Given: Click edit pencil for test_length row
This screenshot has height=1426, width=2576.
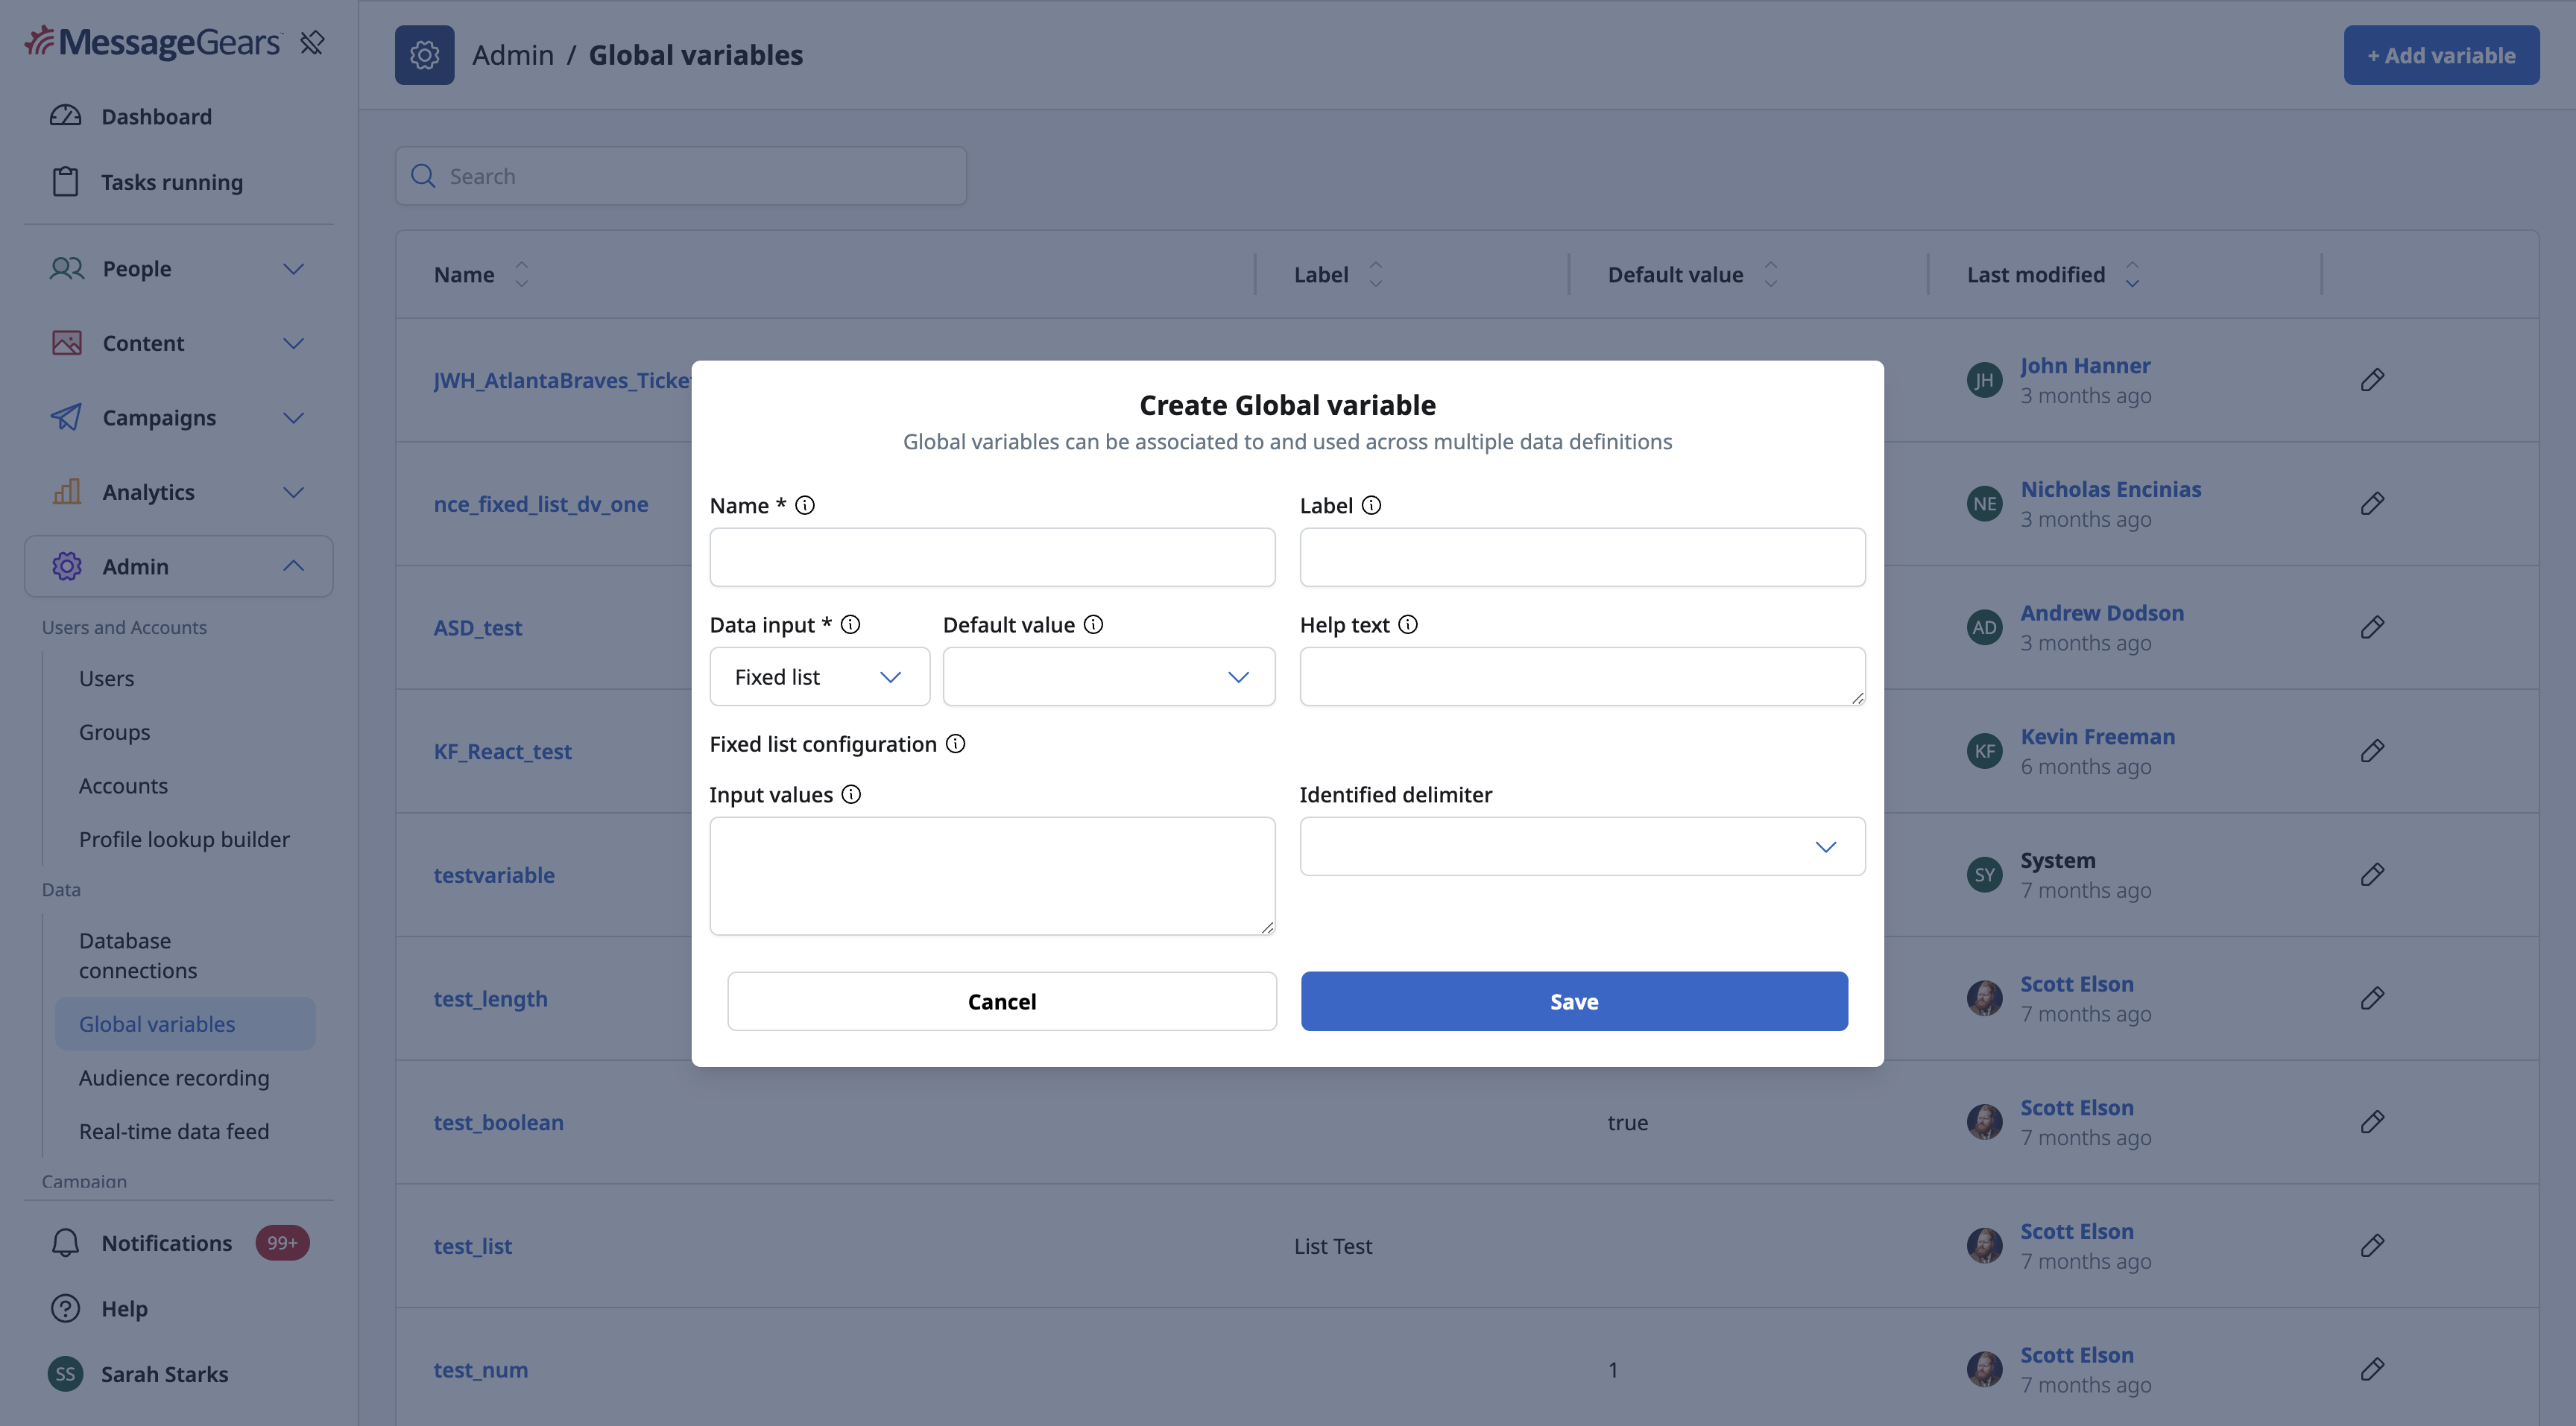Looking at the screenshot, I should (x=2372, y=998).
